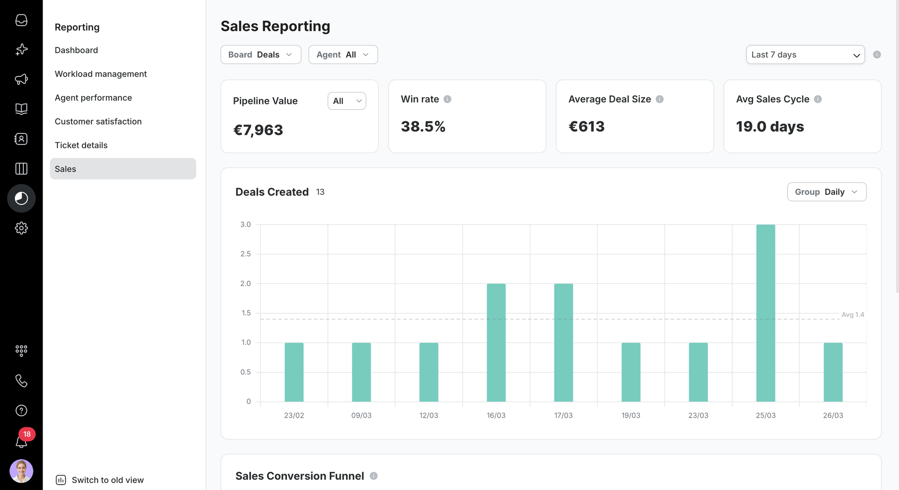The image size is (899, 490).
Task: Open the Last 7 days date range dropdown
Action: click(805, 55)
